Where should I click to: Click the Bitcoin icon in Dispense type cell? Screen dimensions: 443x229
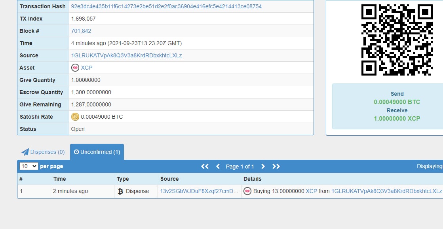121,191
